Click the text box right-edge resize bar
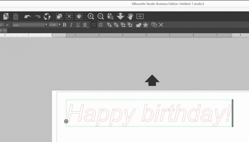The height and width of the screenshot is (142, 249). click(x=233, y=113)
